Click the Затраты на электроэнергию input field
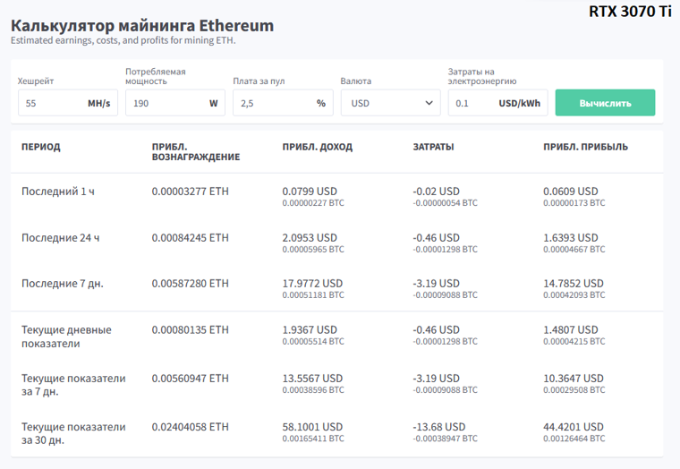The width and height of the screenshot is (680, 469). pos(472,103)
